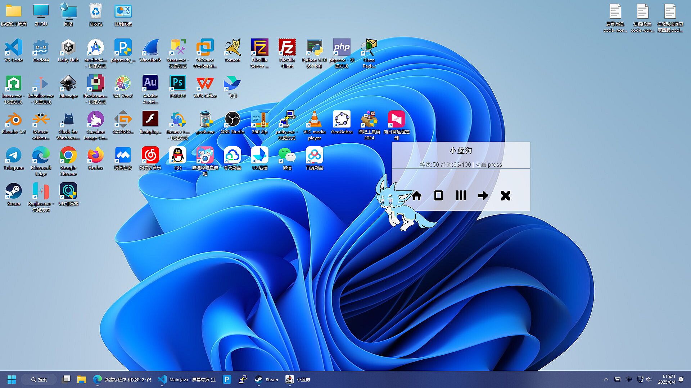Show hidden system tray icons chevron
The width and height of the screenshot is (691, 388).
606,379
